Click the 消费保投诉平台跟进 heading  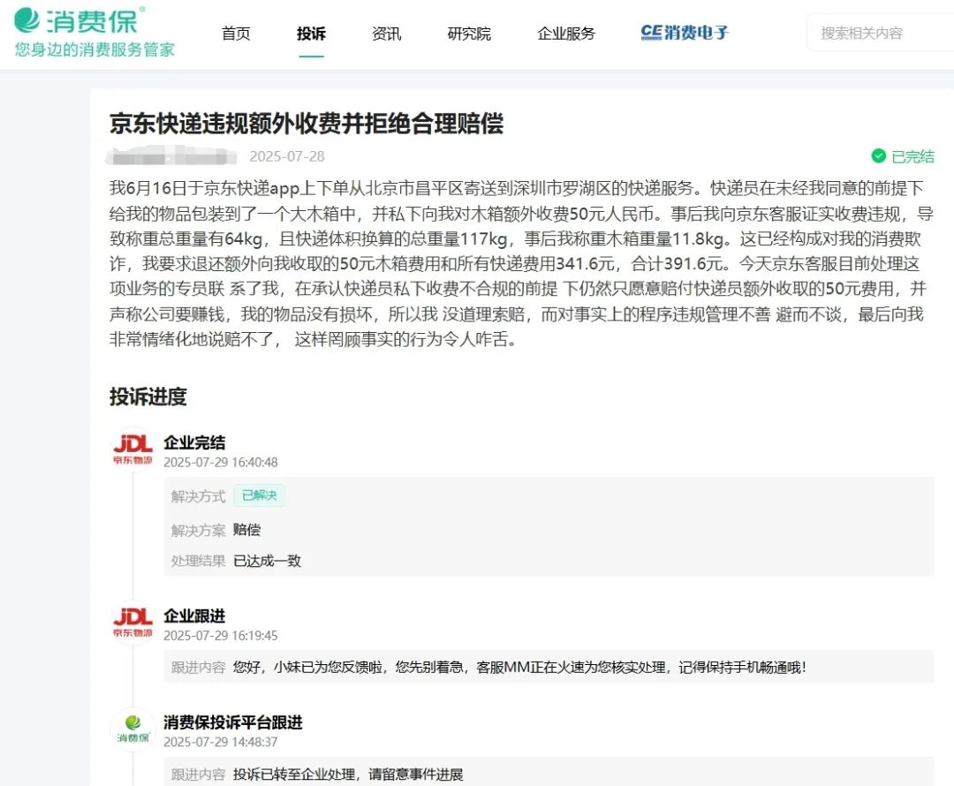[233, 722]
